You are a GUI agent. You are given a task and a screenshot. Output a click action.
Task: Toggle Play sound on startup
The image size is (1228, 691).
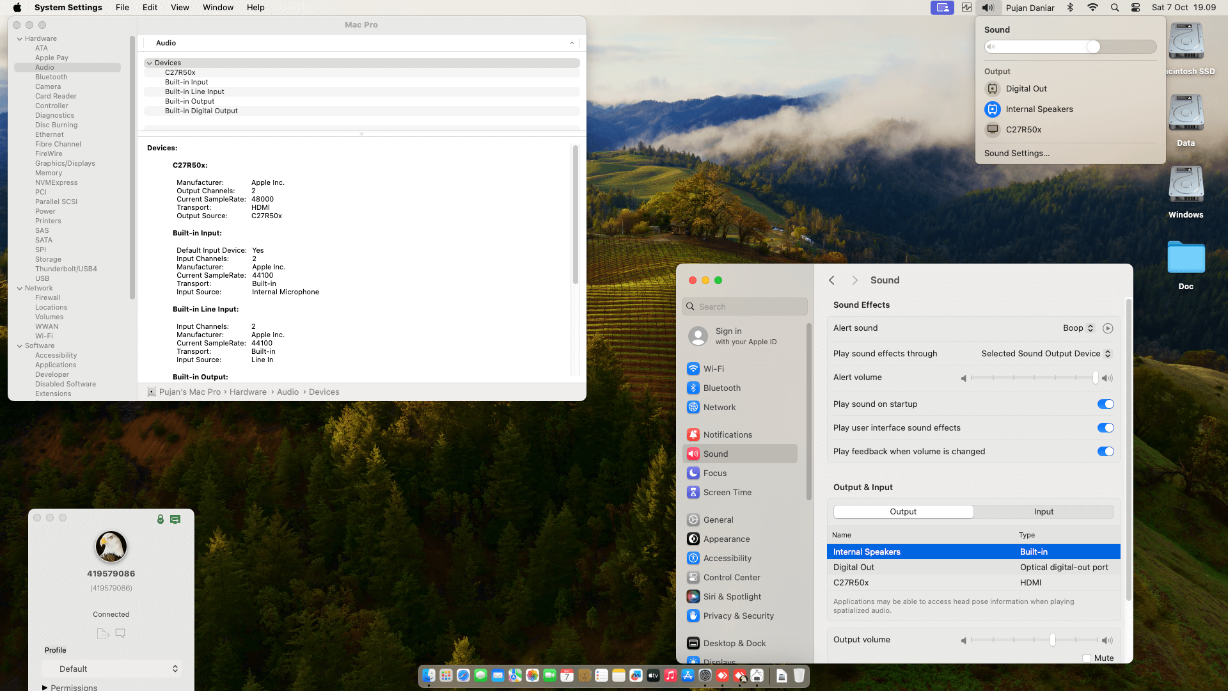pyautogui.click(x=1105, y=404)
